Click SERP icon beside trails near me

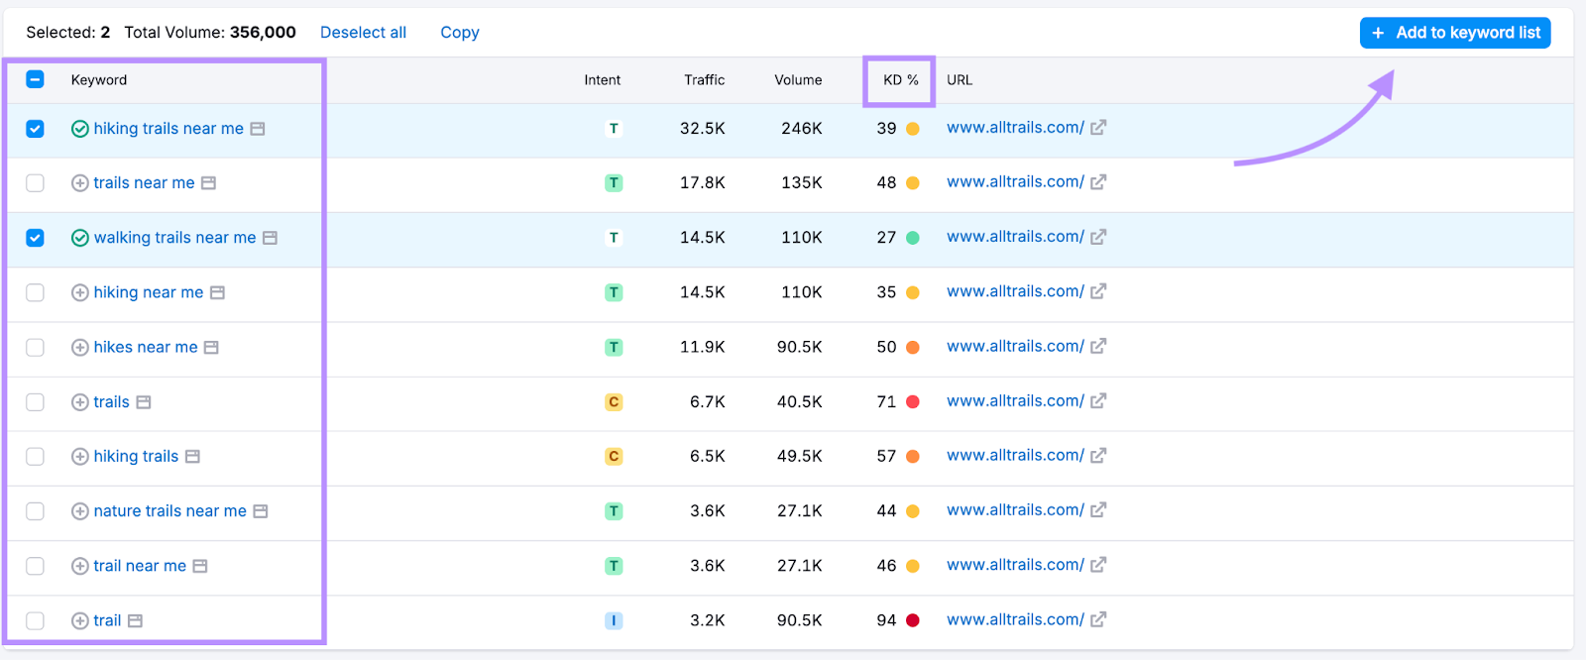208,183
